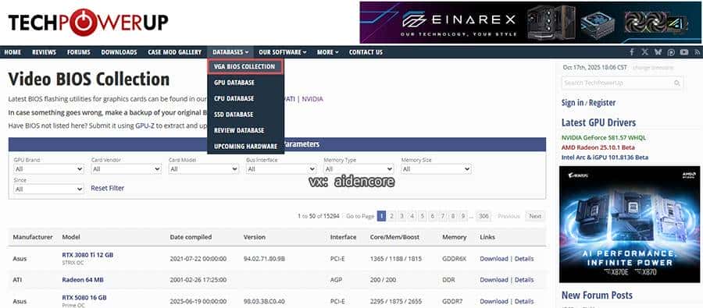The width and height of the screenshot is (703, 308).
Task: Open NVIDIA GeForce 581.57 WHQL driver
Action: click(604, 137)
